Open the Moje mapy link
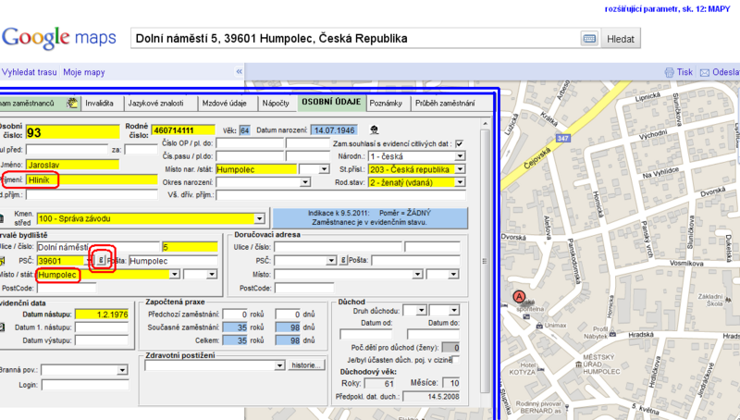 click(x=84, y=72)
